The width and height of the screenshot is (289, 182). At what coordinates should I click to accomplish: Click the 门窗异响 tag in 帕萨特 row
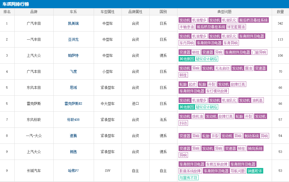coord(259,52)
